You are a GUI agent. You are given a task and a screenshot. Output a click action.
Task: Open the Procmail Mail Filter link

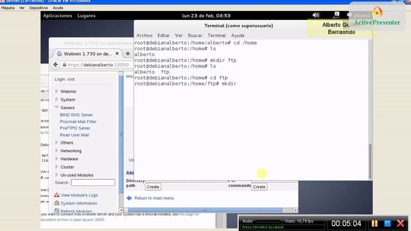(x=78, y=121)
